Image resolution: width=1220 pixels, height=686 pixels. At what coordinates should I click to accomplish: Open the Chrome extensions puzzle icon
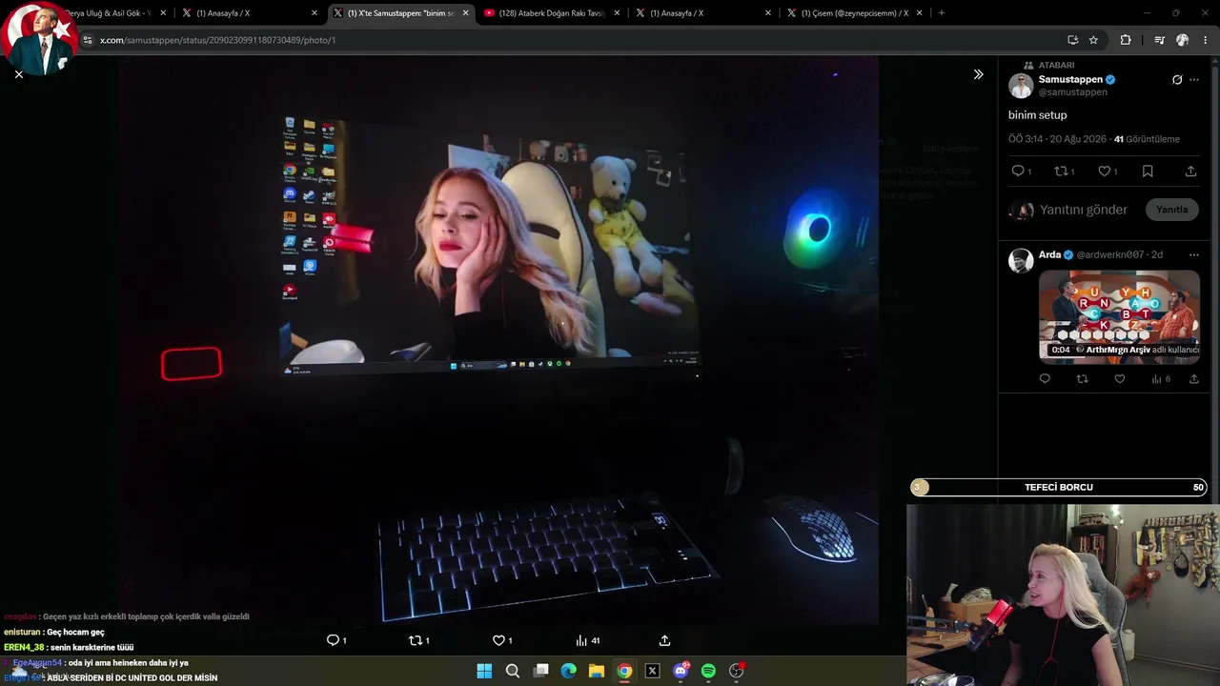1126,40
